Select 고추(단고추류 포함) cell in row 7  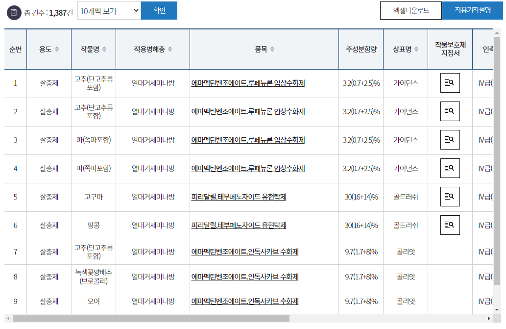point(94,252)
